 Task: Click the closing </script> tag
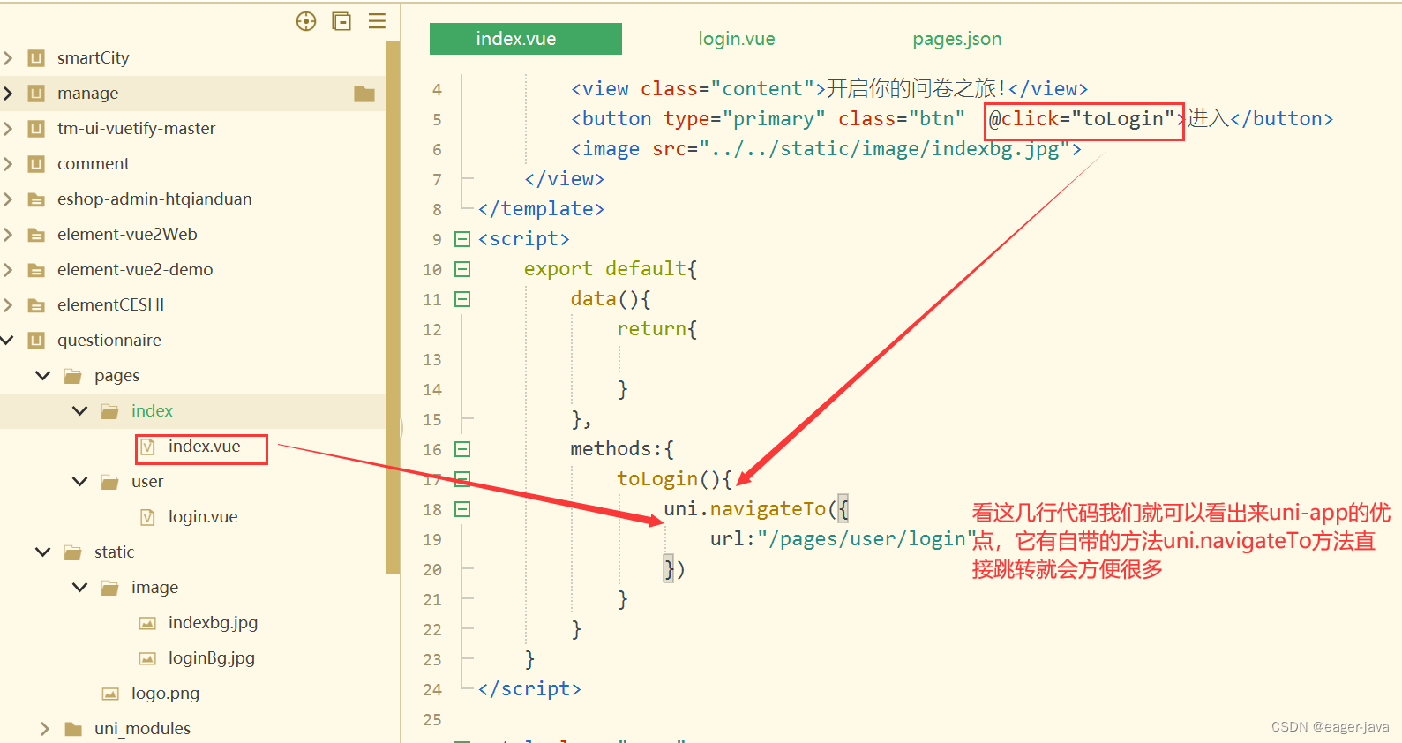529,689
